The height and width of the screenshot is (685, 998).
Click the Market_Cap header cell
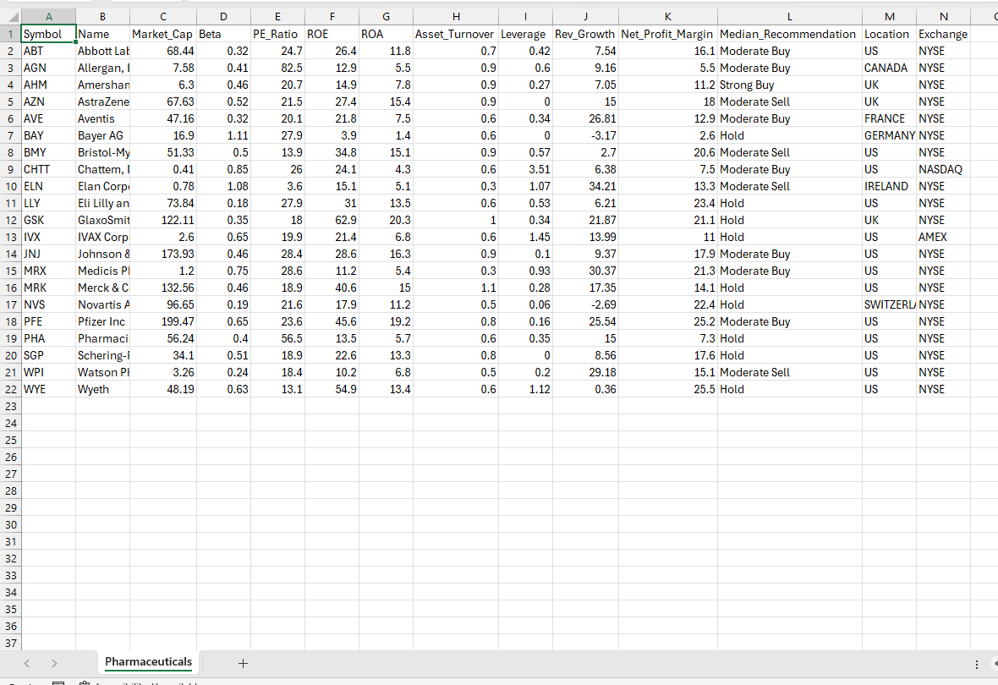(163, 34)
